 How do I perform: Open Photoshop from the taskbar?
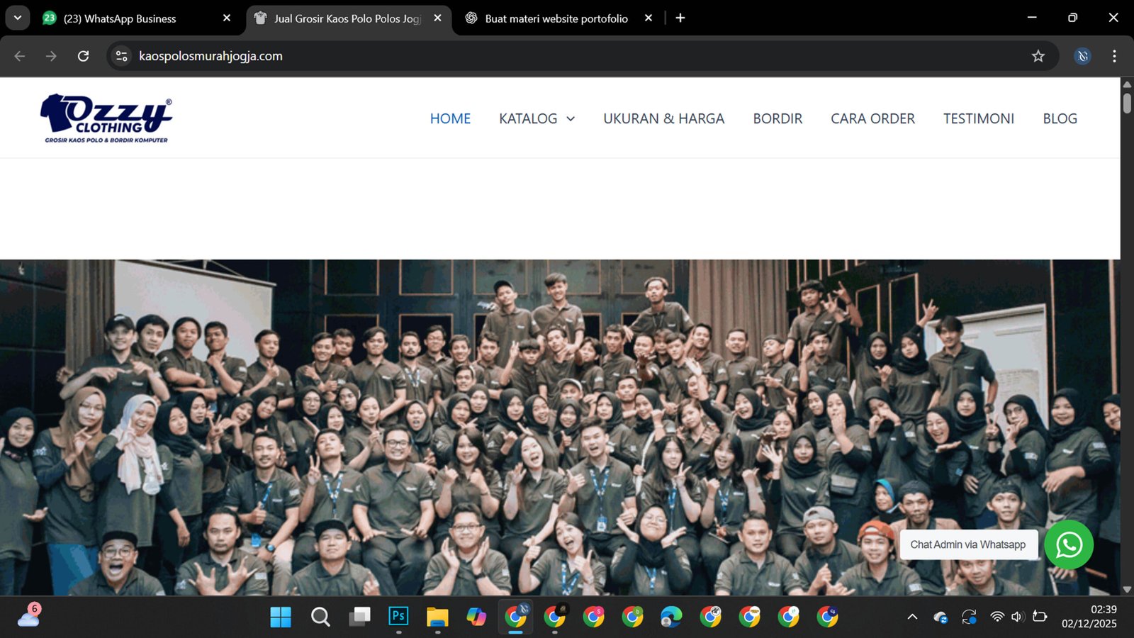[x=398, y=617]
